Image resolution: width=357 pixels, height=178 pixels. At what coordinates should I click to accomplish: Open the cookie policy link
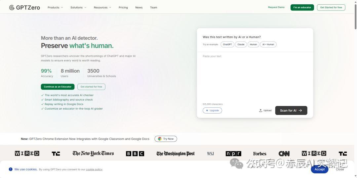[94, 169]
